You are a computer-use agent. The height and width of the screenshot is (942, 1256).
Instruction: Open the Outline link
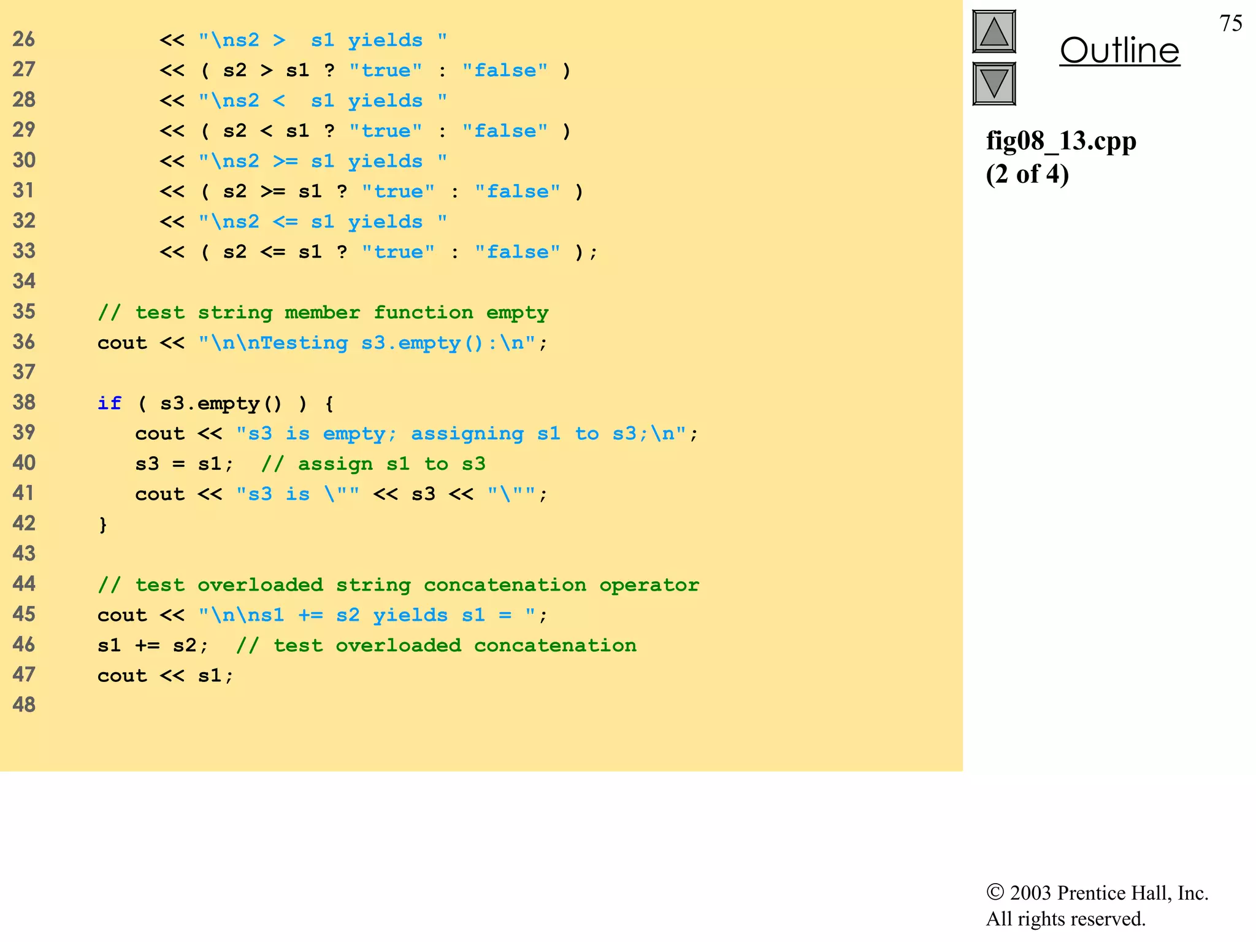click(x=1119, y=50)
